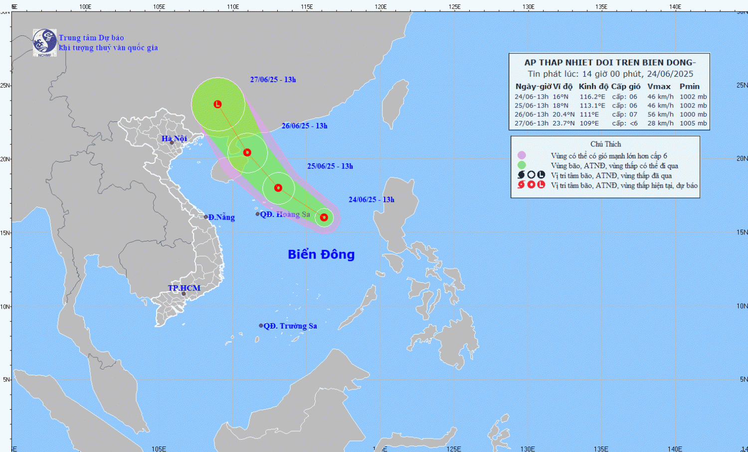
Task: Click the QĐ. Trường Sa location dot
Action: pyautogui.click(x=261, y=326)
